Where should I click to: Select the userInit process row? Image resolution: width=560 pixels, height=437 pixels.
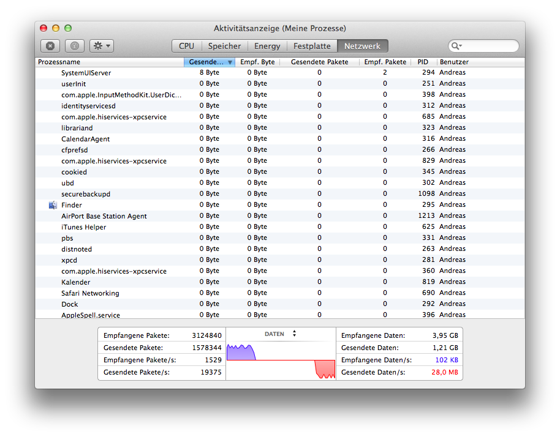pyautogui.click(x=280, y=83)
